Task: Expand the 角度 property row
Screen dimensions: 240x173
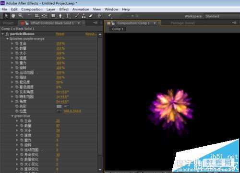Action: (x=12, y=101)
